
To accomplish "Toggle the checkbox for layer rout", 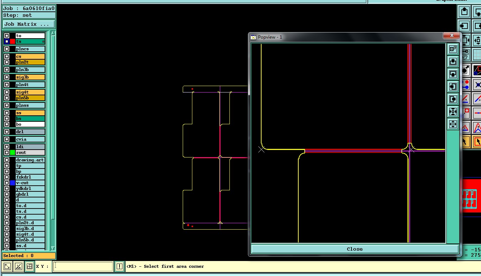I will 7,152.
